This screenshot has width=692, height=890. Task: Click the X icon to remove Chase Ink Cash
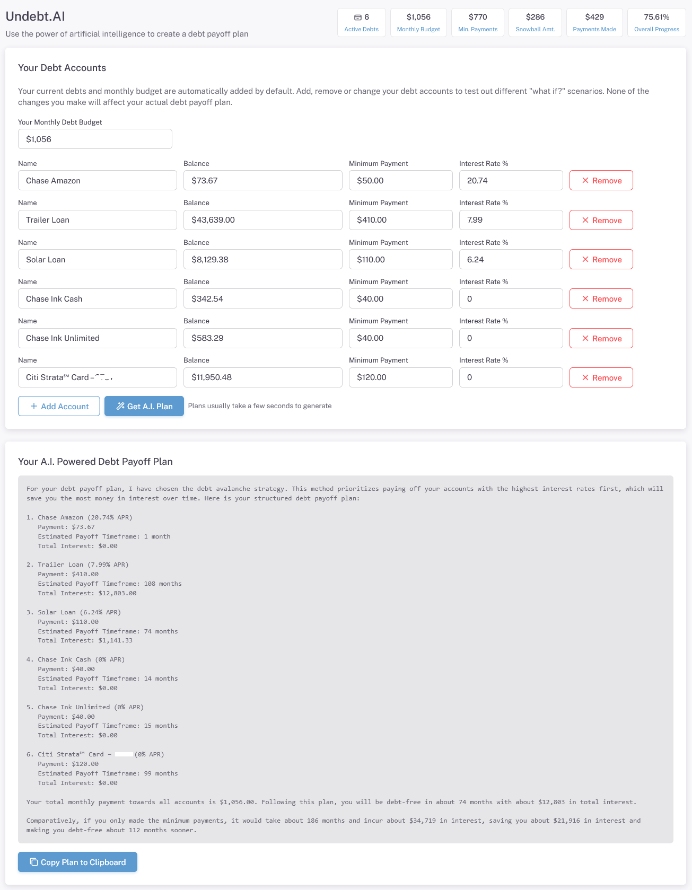point(585,298)
